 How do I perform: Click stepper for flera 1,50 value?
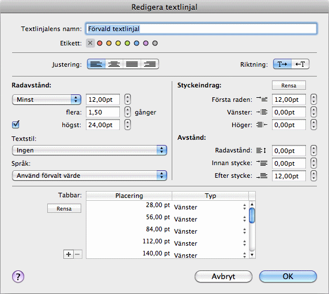point(127,112)
